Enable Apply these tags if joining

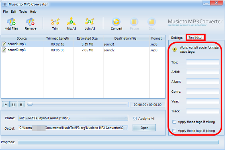(174, 130)
